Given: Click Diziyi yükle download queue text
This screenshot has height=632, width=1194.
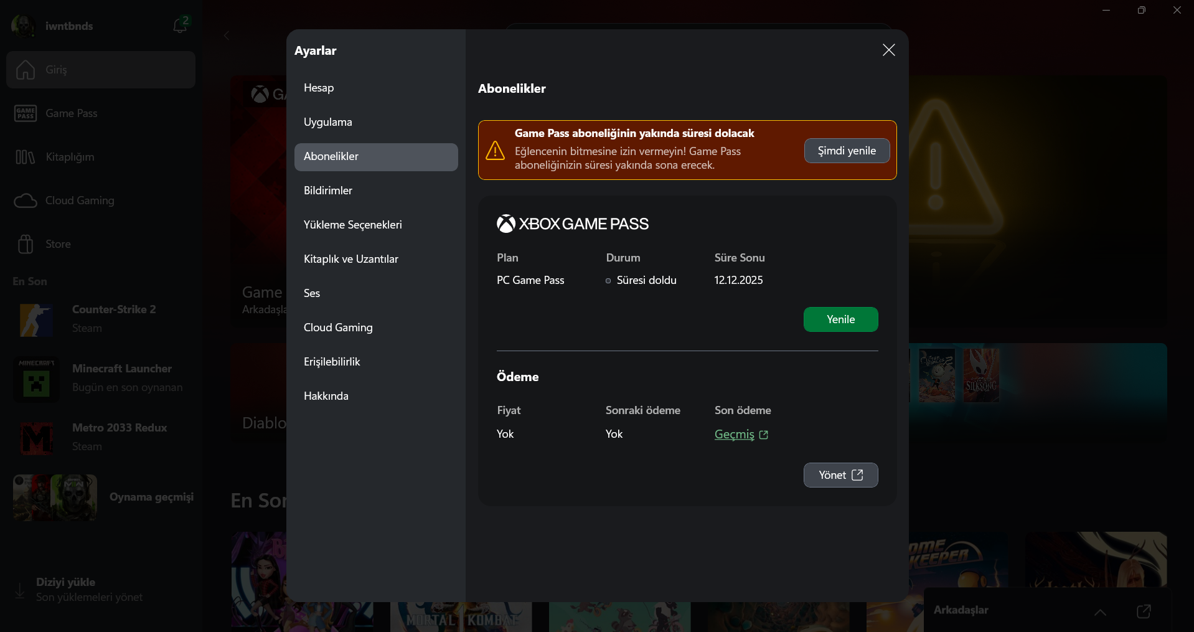Looking at the screenshot, I should (x=65, y=582).
